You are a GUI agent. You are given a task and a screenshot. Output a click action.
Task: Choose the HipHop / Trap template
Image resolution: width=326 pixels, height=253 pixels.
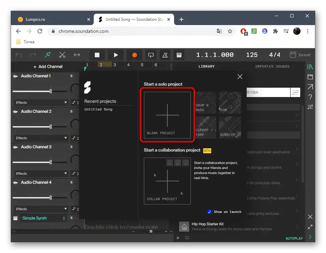pos(206,128)
